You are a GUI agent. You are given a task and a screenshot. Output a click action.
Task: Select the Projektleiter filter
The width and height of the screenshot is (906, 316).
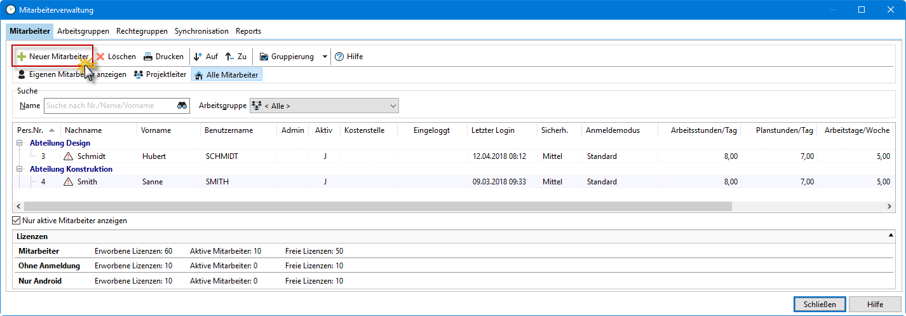tap(160, 75)
